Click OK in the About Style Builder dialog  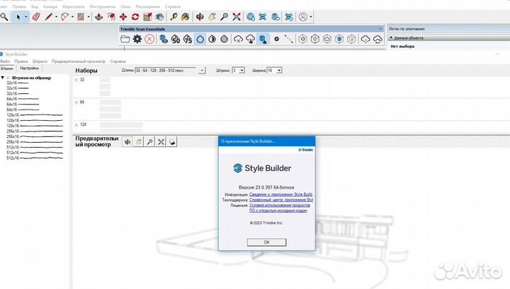coord(266,242)
